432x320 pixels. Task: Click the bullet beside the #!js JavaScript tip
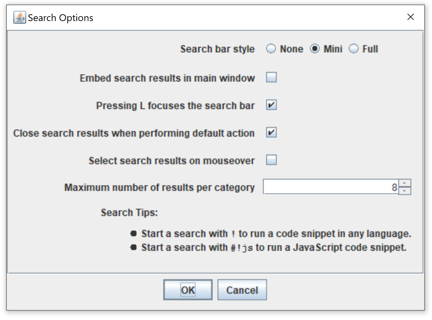tap(133, 247)
